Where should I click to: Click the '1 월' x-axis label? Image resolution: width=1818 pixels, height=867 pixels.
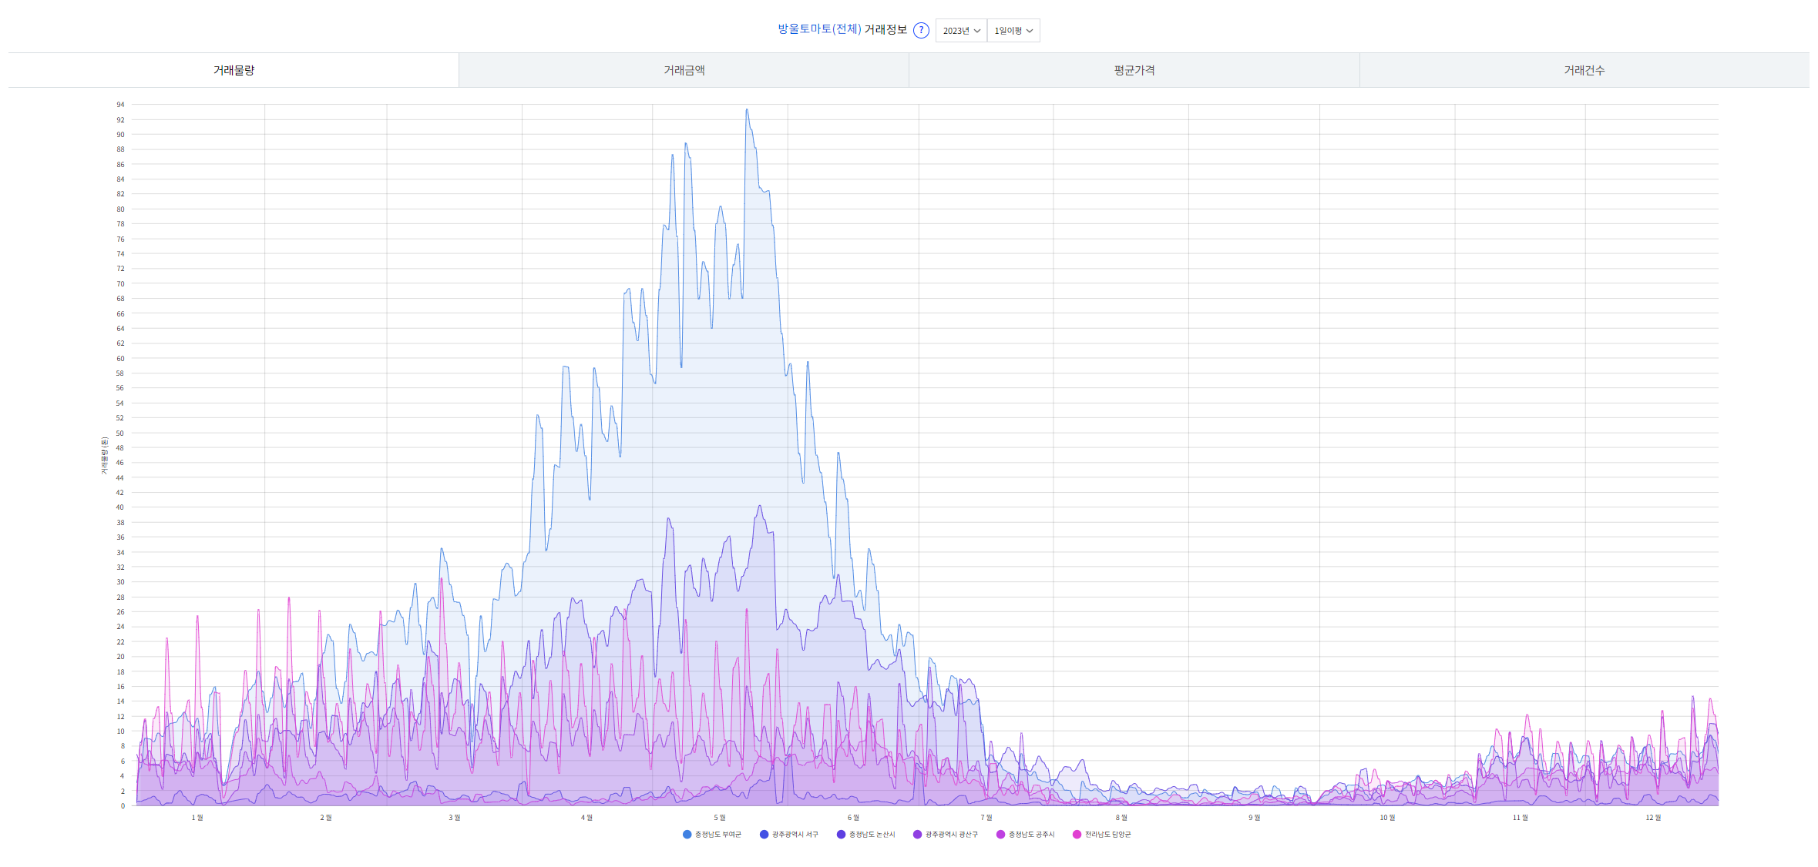coord(197,818)
